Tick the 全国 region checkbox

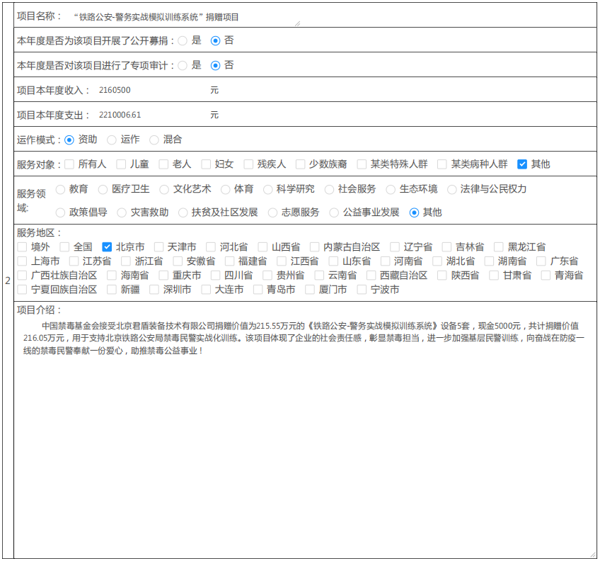point(64,247)
